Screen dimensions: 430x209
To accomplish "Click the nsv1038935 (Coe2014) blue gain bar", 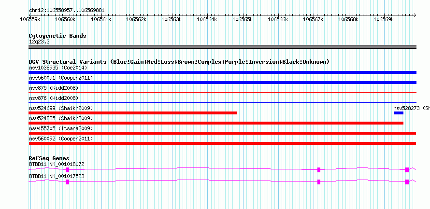I will [x=222, y=72].
